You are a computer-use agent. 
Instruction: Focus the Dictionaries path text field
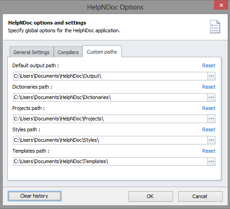click(110, 97)
